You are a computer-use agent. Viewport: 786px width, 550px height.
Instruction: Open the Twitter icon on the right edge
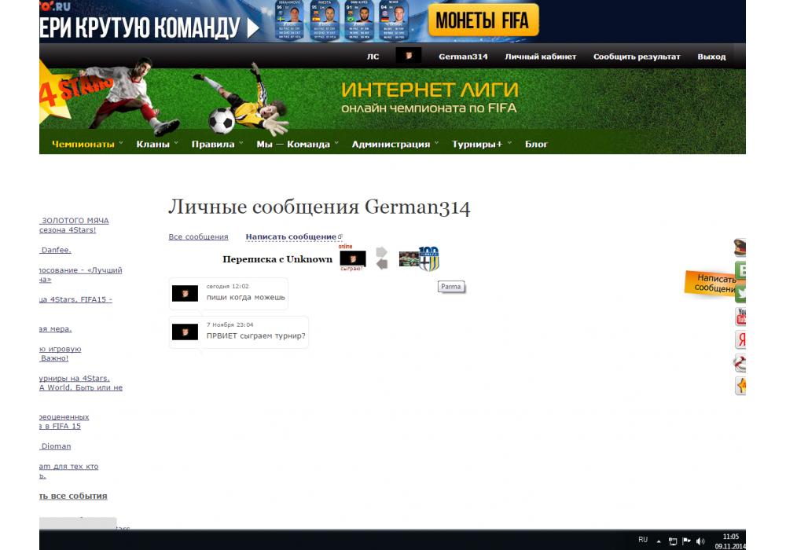pyautogui.click(x=740, y=293)
